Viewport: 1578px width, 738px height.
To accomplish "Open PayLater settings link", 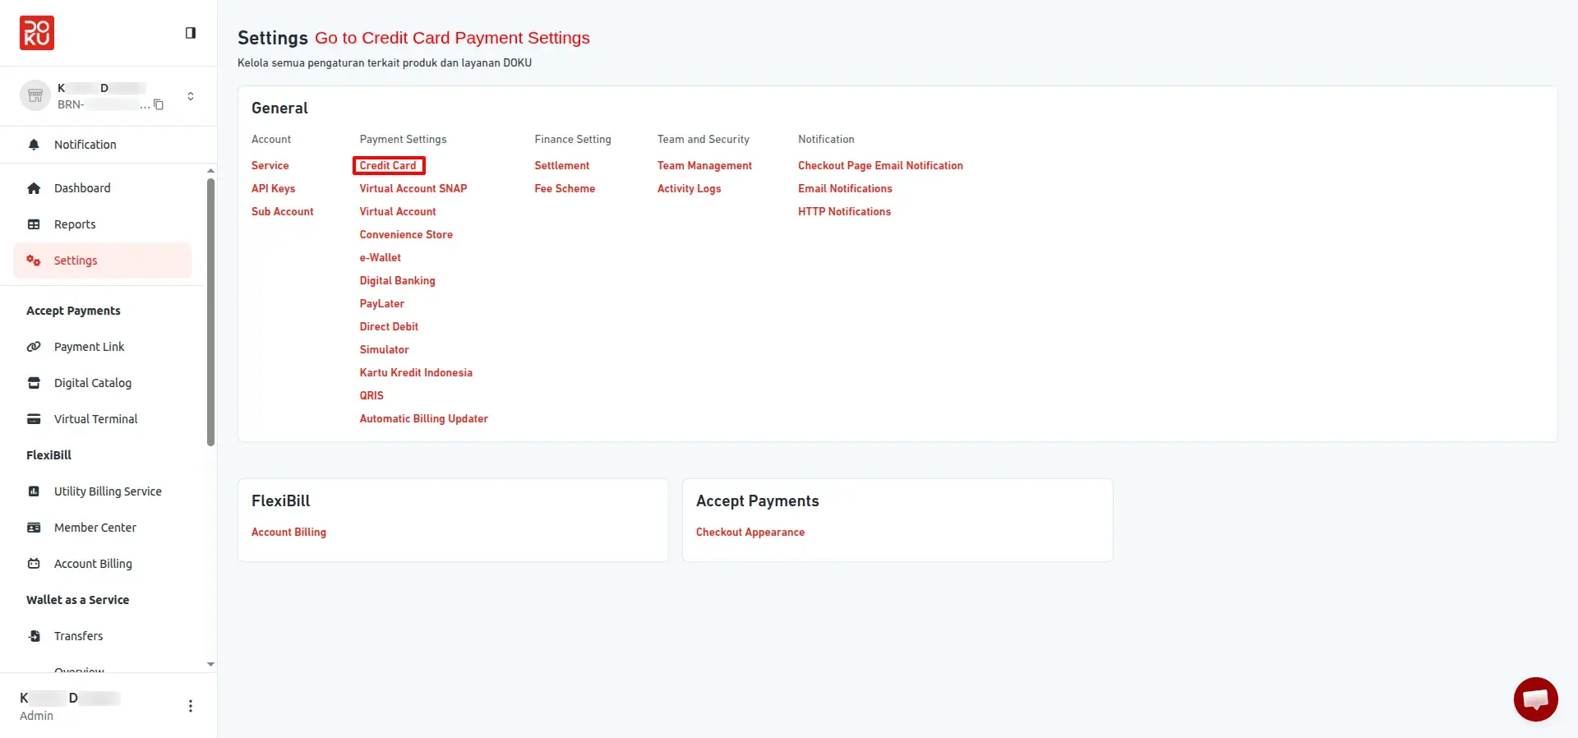I will (x=381, y=303).
